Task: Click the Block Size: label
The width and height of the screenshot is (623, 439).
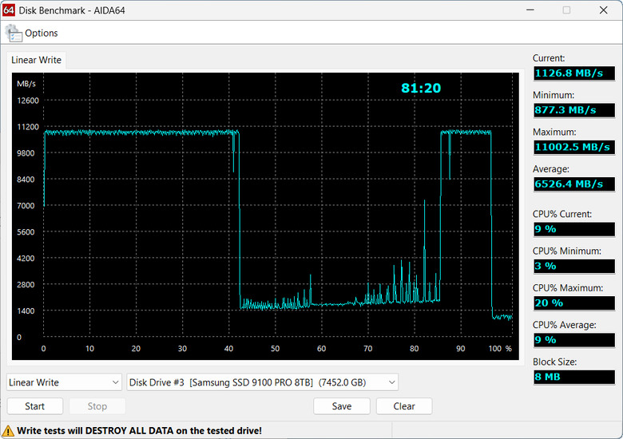Action: 554,362
